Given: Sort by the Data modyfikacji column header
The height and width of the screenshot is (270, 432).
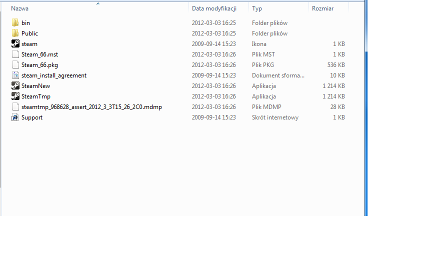Looking at the screenshot, I should click(214, 8).
